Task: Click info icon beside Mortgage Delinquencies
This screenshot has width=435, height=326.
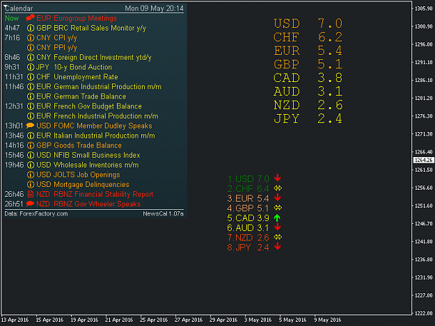Action: [x=31, y=184]
